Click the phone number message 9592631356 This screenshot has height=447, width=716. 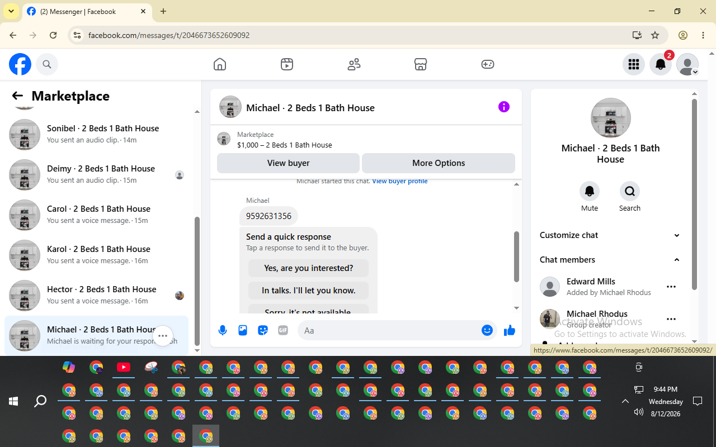[268, 216]
